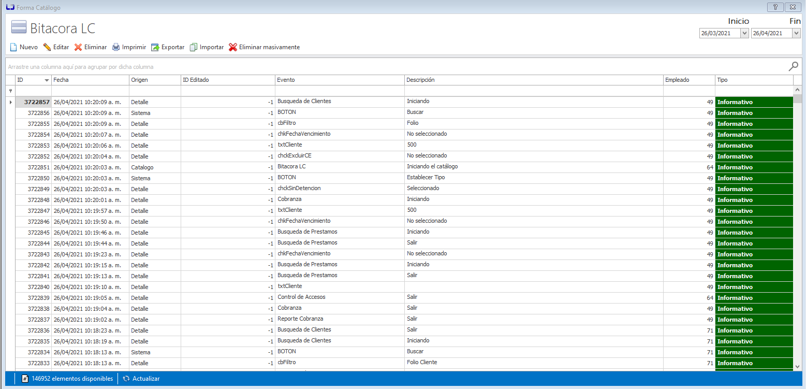Click the Exportar button label
Viewport: 806px width, 389px height.
(x=173, y=47)
